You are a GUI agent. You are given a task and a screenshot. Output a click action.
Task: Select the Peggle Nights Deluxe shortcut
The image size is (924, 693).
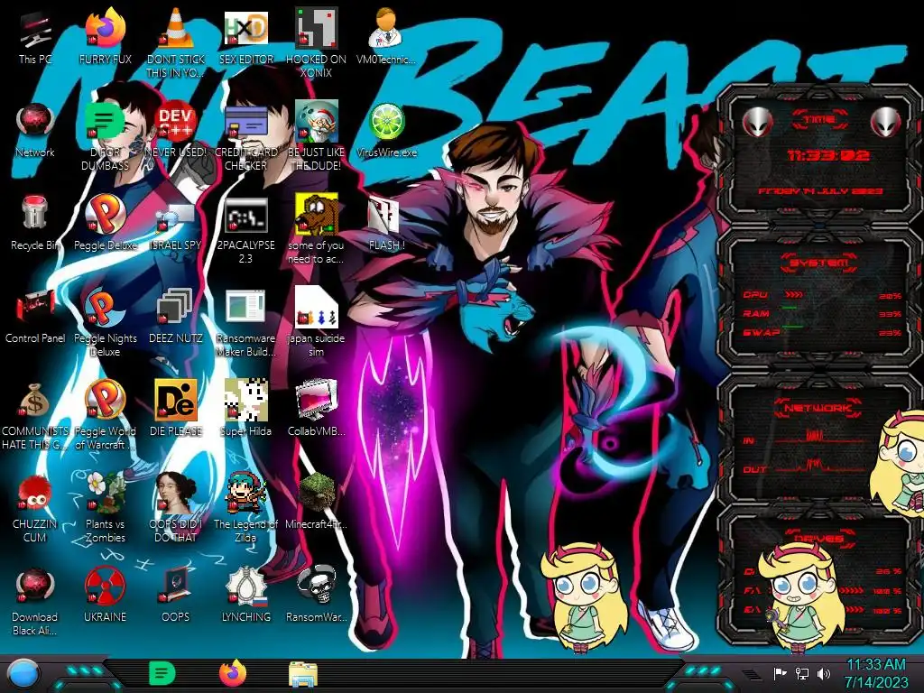click(105, 322)
